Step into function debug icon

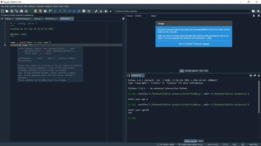click(64, 11)
